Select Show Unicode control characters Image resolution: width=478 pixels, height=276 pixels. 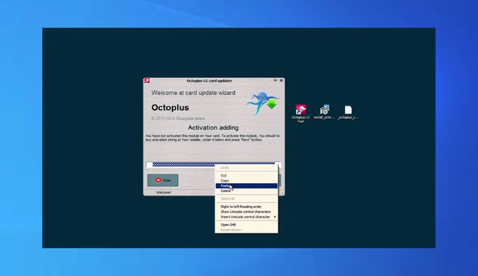246,212
